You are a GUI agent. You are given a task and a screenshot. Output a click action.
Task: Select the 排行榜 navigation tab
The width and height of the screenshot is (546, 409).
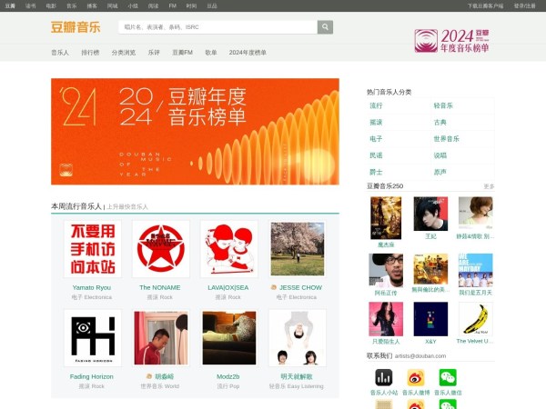(x=90, y=53)
